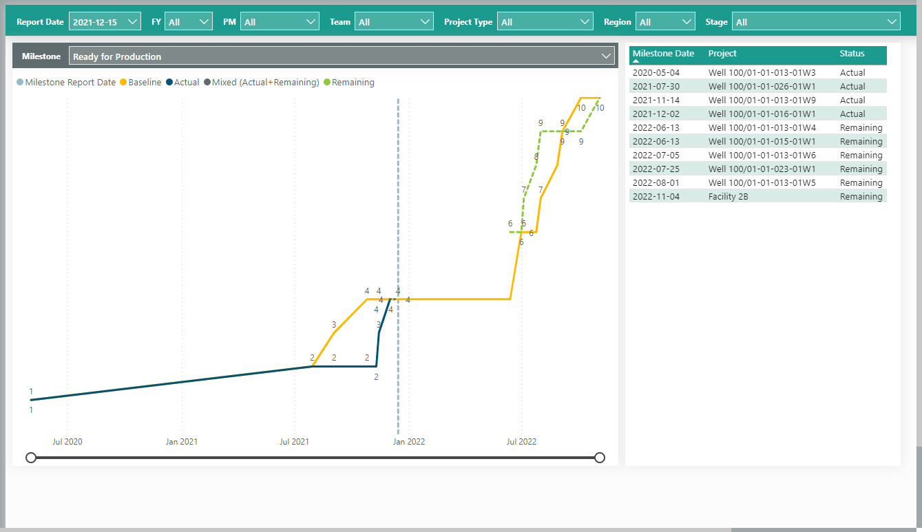Open the Report Date dropdown
This screenshot has height=532, width=922.
[105, 22]
